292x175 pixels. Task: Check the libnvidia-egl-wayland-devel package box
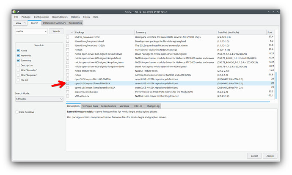(68, 42)
